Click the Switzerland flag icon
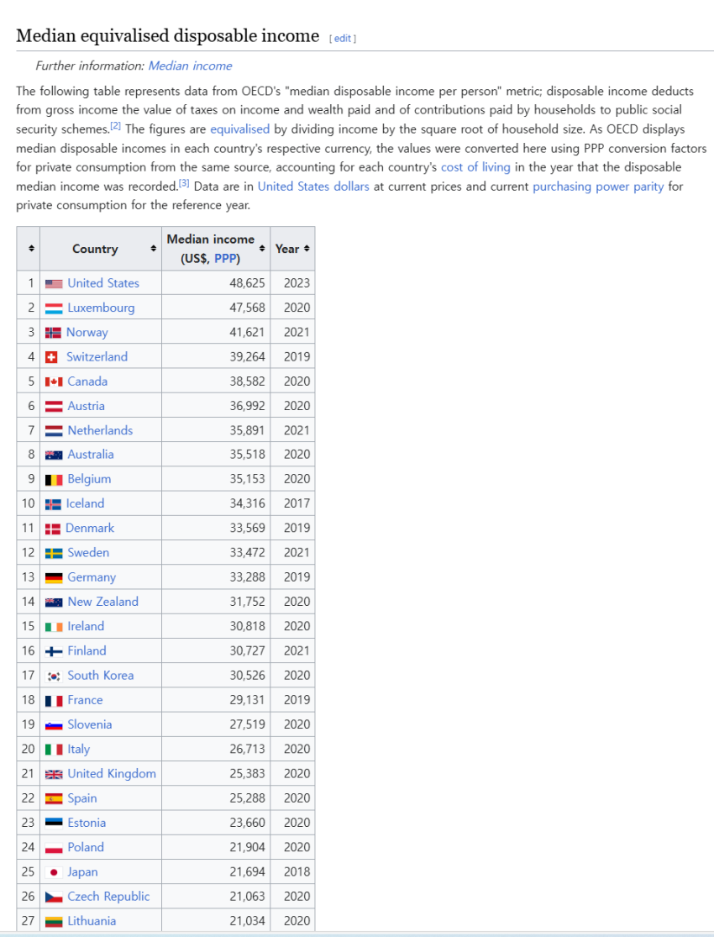 52,357
